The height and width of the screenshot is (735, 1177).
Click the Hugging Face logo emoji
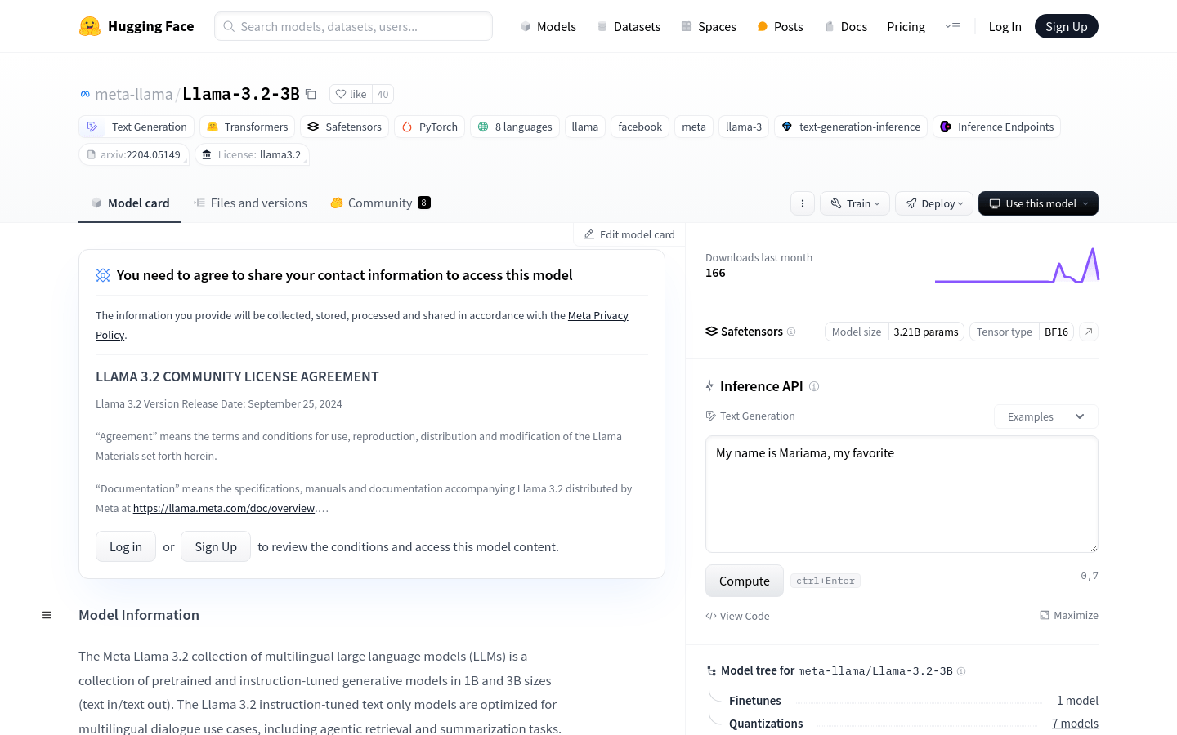(90, 26)
